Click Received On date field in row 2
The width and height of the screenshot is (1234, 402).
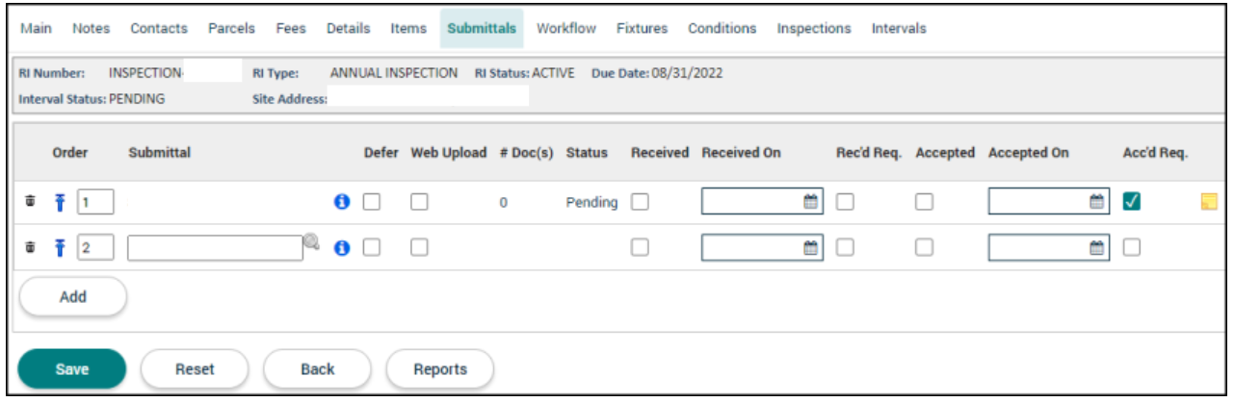coord(762,247)
